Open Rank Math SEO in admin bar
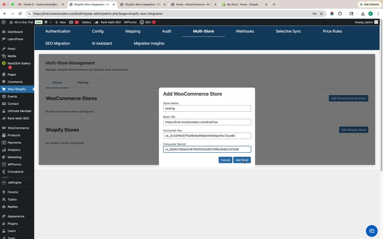 pyautogui.click(x=108, y=22)
